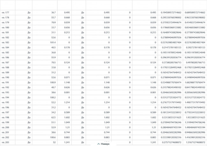The width and height of the screenshot is (207, 146).
Task: Select the row label кв. 188
Action: [5, 67]
